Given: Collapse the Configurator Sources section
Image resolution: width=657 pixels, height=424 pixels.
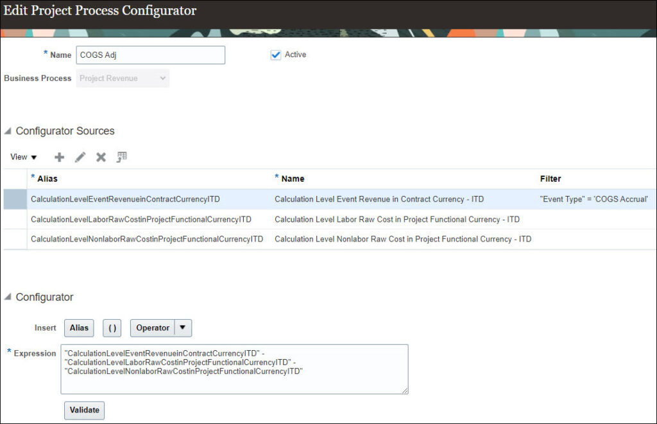Looking at the screenshot, I should pyautogui.click(x=8, y=131).
